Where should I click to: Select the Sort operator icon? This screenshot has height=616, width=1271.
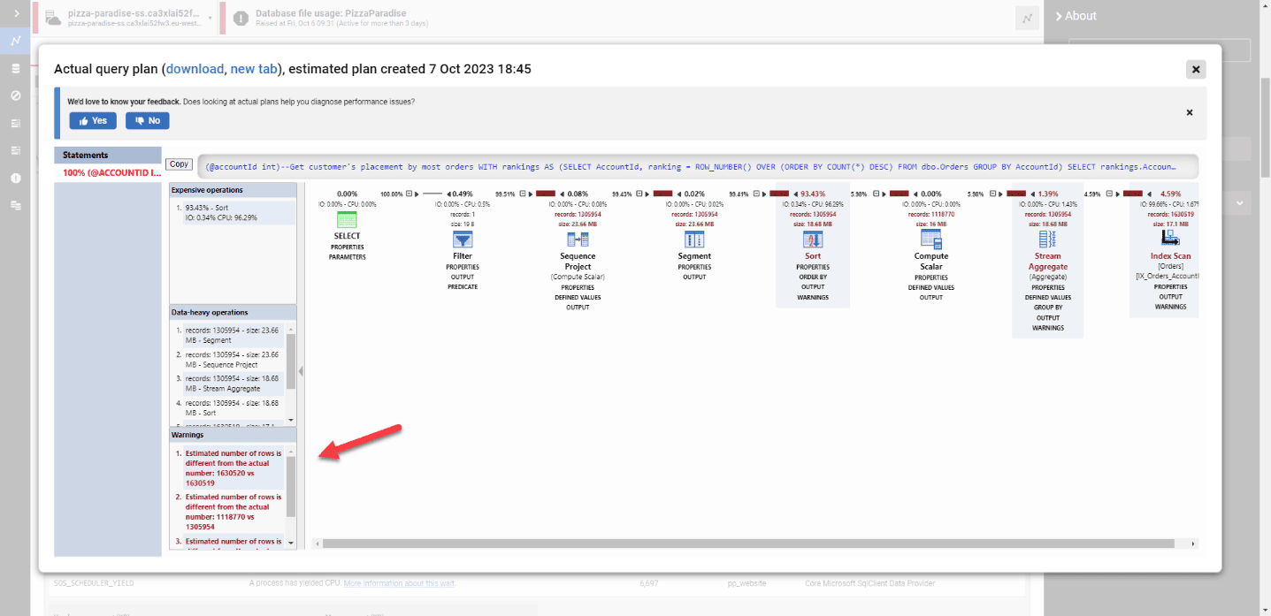pyautogui.click(x=812, y=240)
